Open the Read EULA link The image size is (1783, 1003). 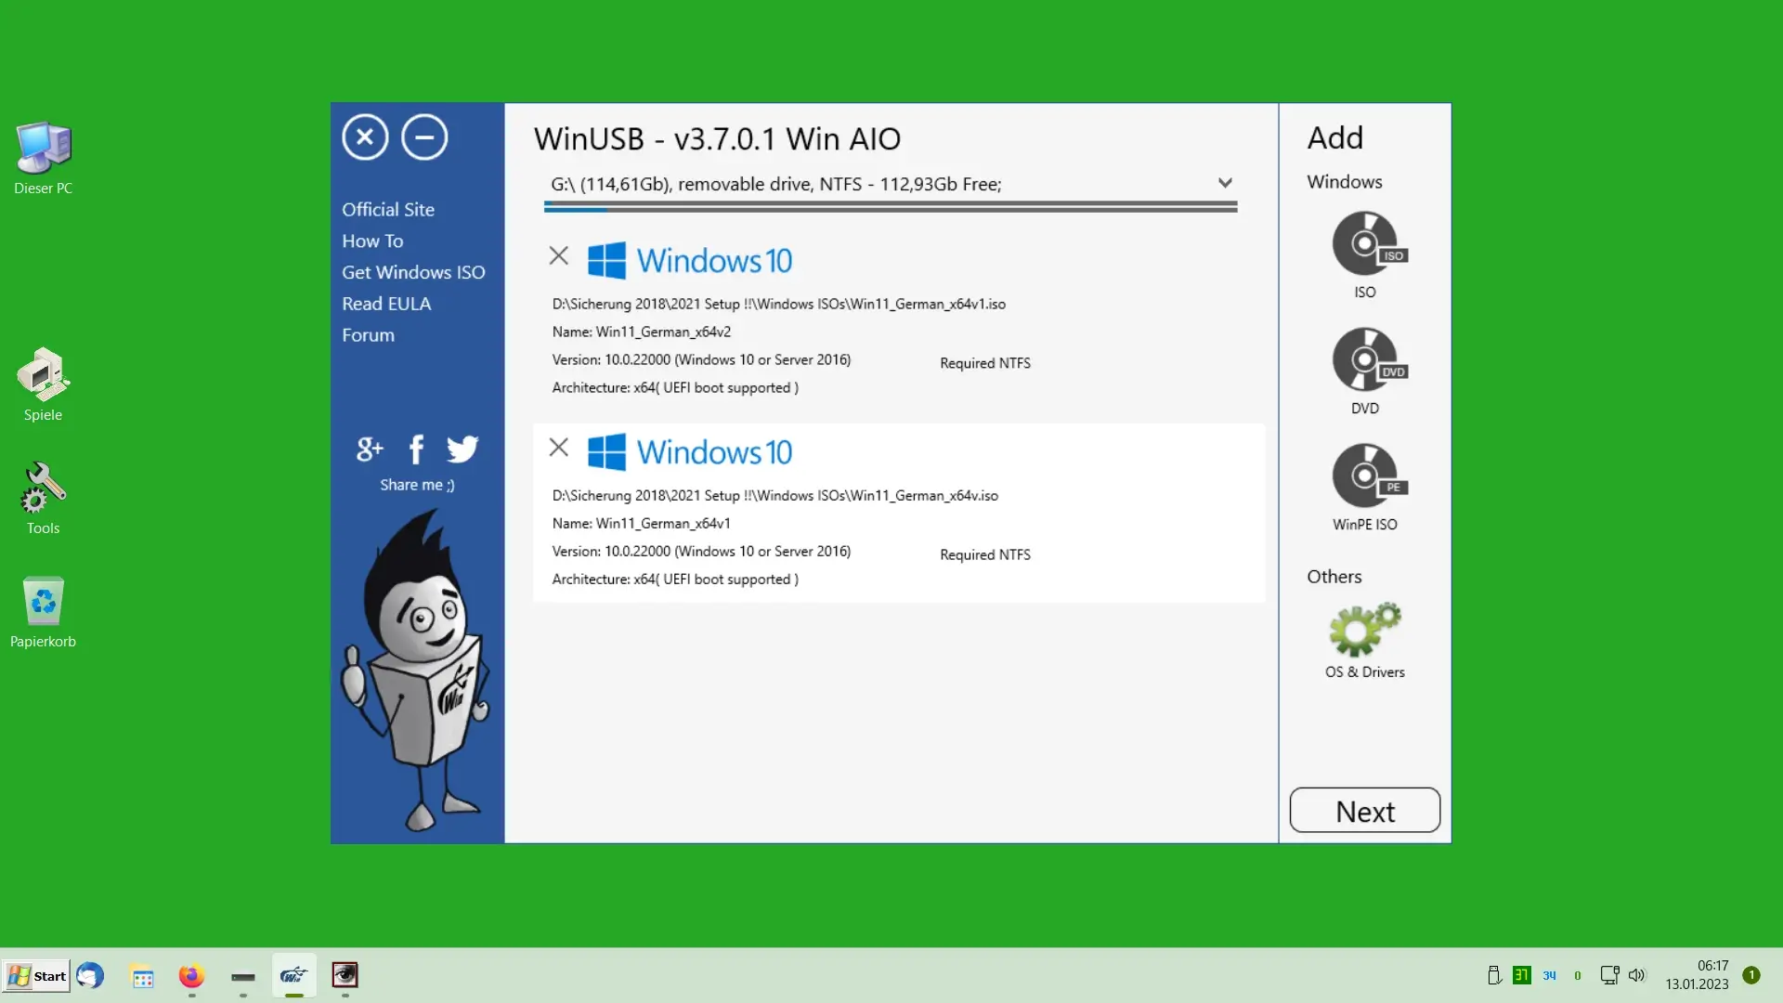point(386,305)
